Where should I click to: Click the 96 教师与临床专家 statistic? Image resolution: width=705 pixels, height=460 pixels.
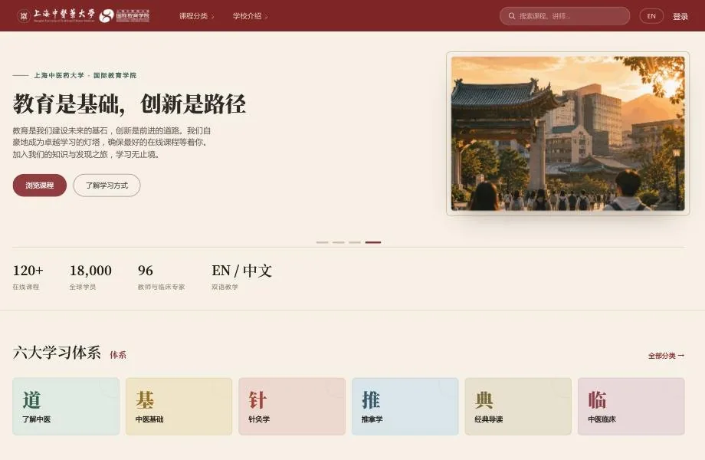pos(161,277)
